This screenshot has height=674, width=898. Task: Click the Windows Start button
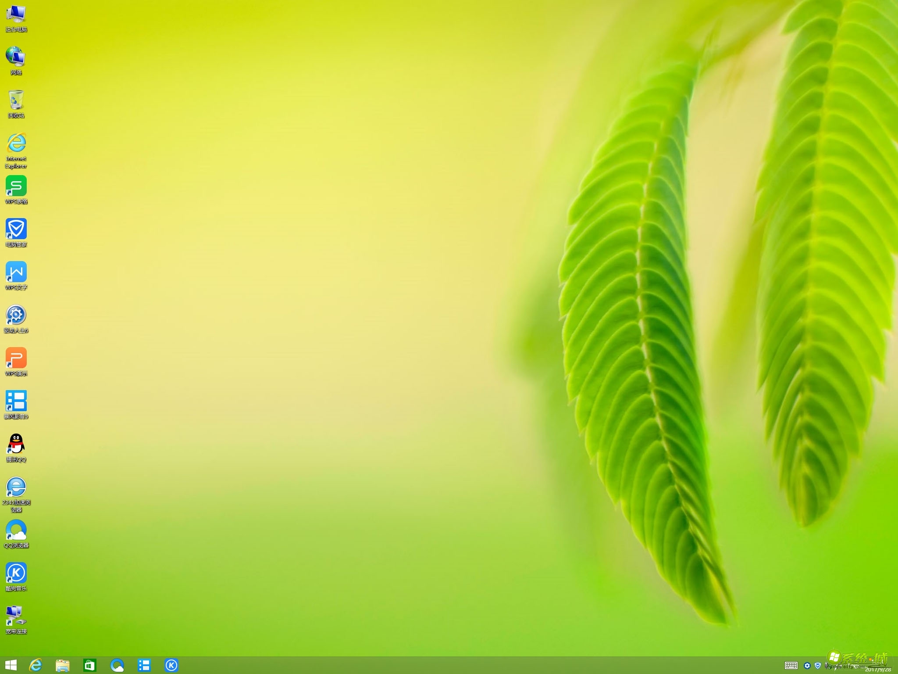click(11, 665)
